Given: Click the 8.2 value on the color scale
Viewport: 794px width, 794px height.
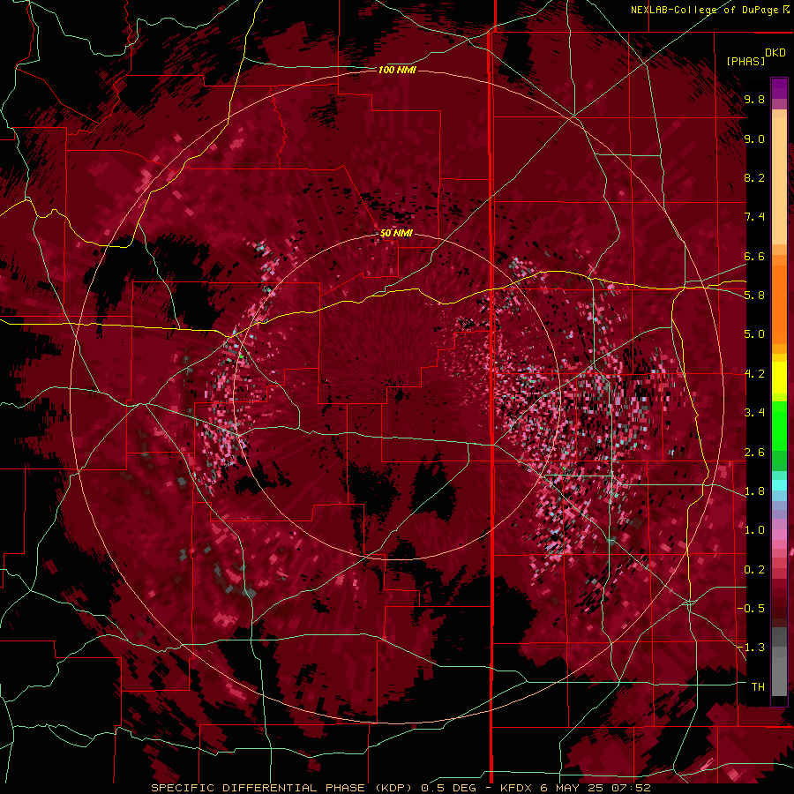Looking at the screenshot, I should [754, 177].
